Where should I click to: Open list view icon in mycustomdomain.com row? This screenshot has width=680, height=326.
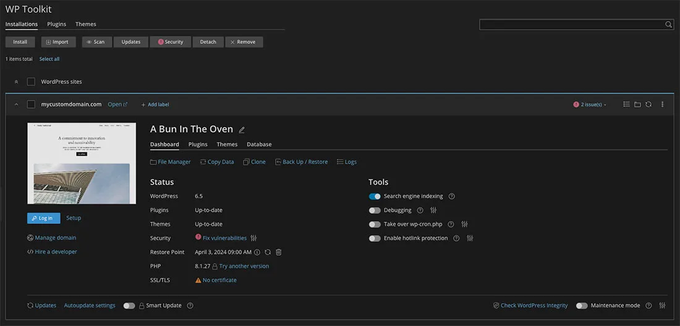pyautogui.click(x=626, y=104)
